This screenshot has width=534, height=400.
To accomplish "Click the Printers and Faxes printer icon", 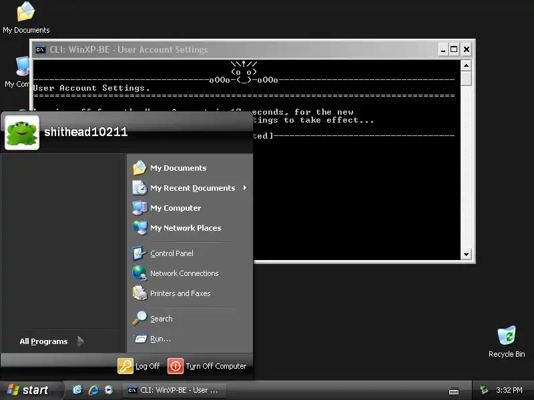I will click(140, 293).
